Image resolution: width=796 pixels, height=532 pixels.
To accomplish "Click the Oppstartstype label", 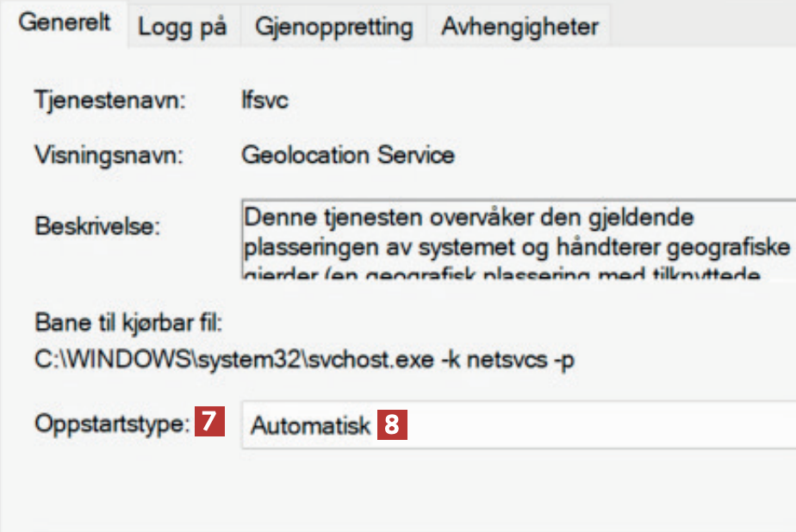I will (x=112, y=424).
